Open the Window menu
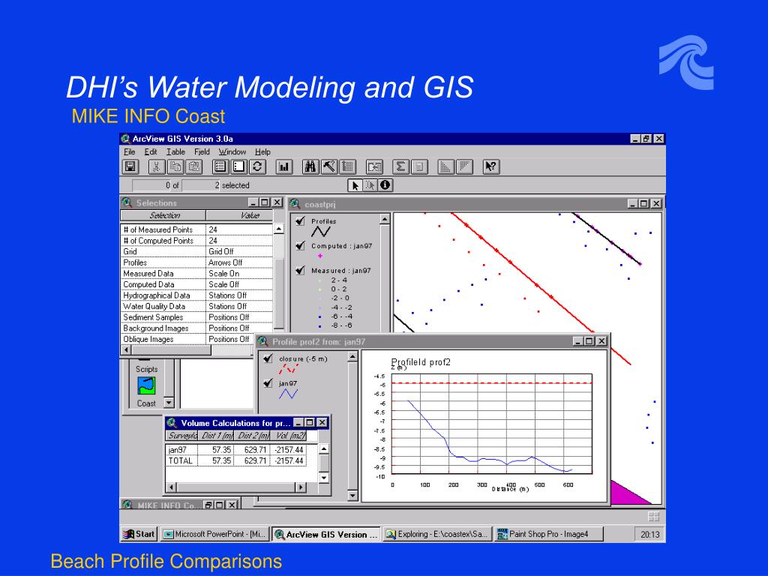The height and width of the screenshot is (576, 768). point(232,151)
